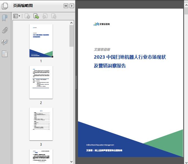Open the Content document panel icon
188x164 pixels.
(5, 54)
